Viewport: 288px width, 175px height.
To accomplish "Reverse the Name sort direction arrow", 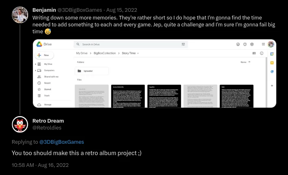I will (x=249, y=62).
